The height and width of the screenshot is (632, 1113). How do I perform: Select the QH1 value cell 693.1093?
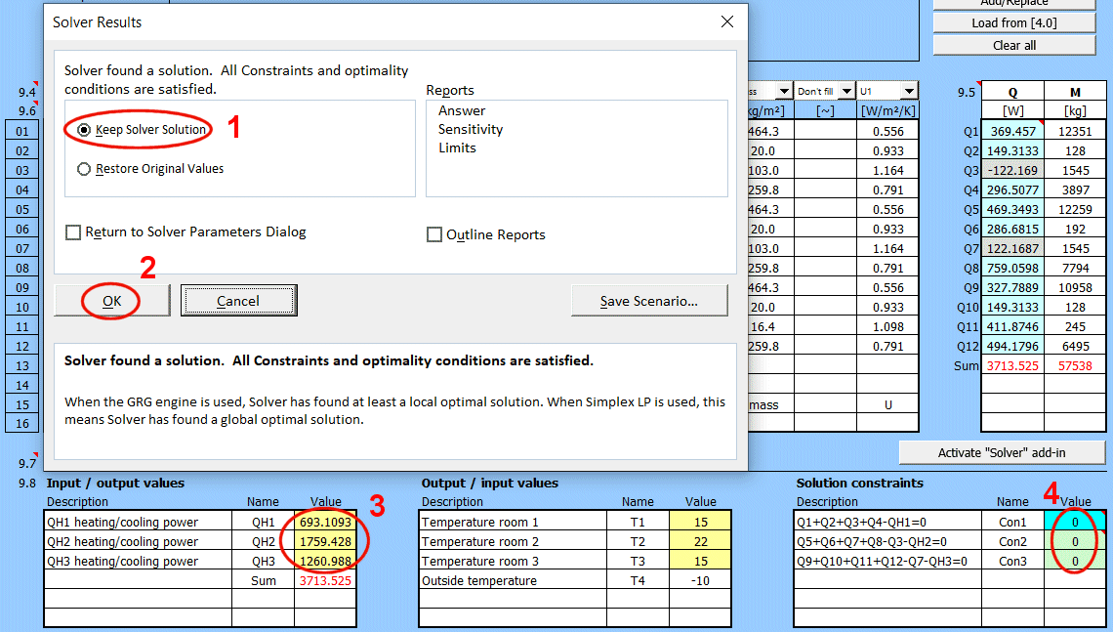pos(326,523)
